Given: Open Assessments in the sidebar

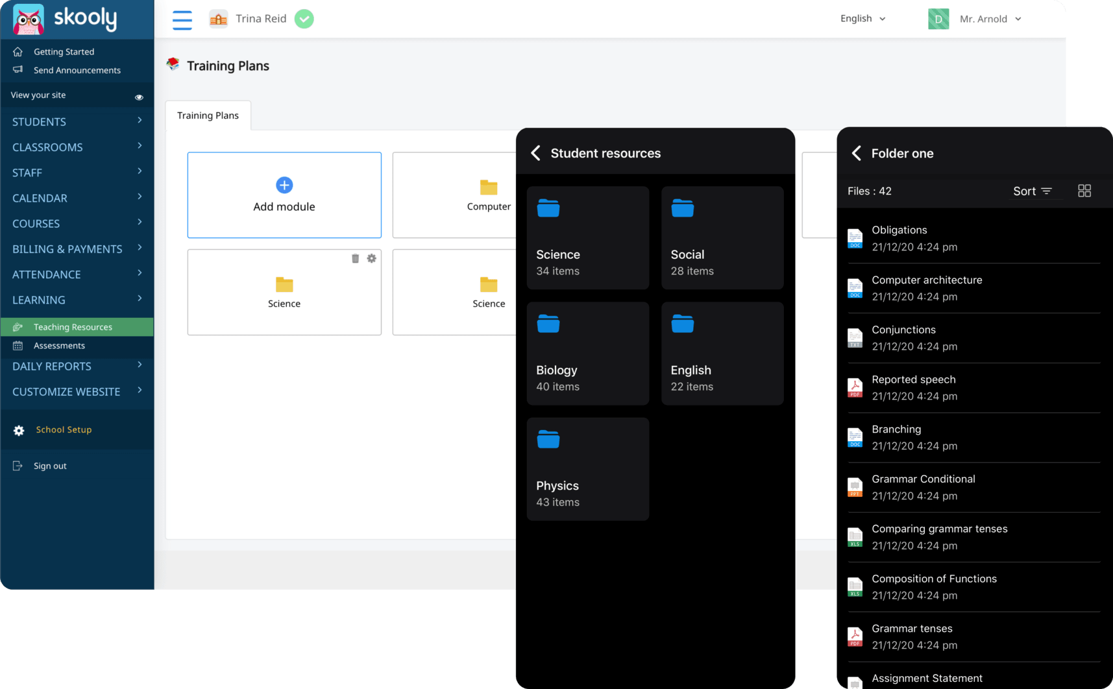Looking at the screenshot, I should pos(59,346).
